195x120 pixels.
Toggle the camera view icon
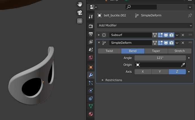(x=80, y=13)
